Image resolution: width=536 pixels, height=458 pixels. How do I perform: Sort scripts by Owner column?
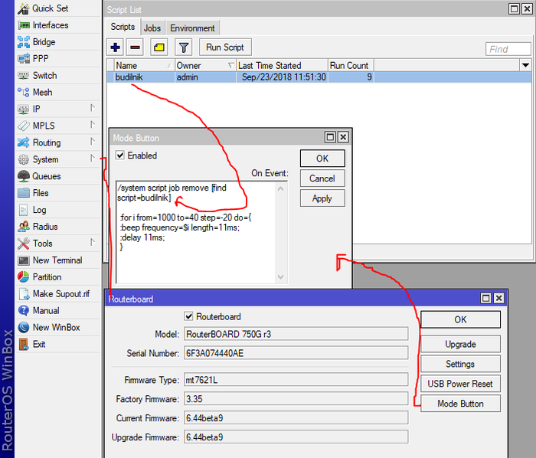pyautogui.click(x=205, y=65)
